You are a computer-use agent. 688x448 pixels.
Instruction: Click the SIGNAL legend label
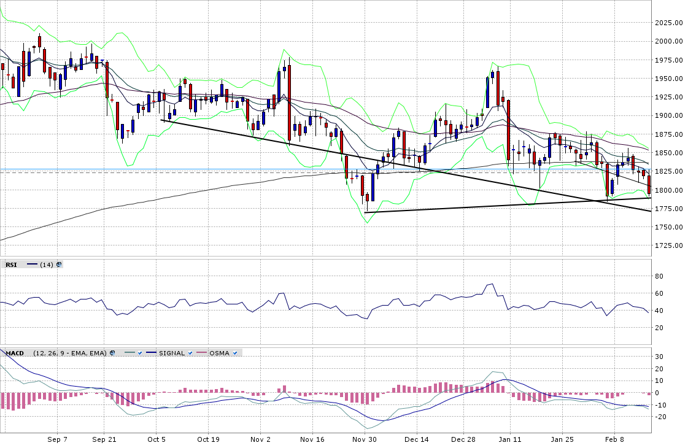click(x=172, y=353)
